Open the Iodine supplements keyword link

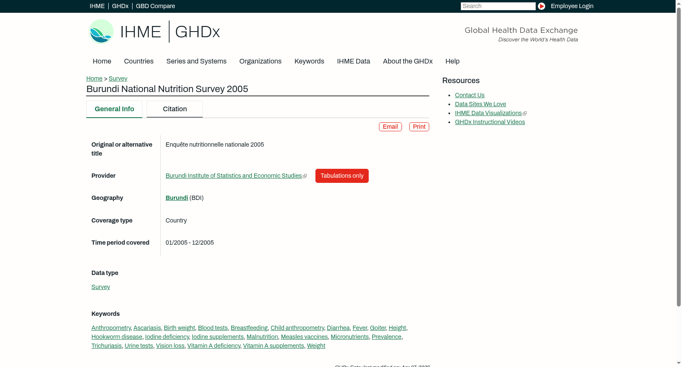(218, 337)
